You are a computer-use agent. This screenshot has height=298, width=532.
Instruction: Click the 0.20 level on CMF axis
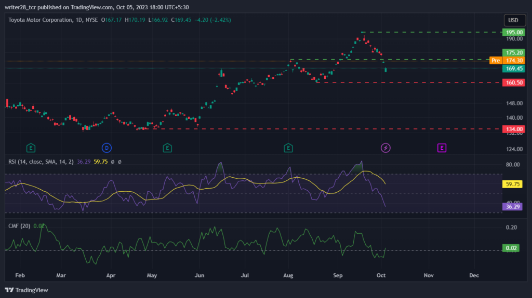[511, 227]
